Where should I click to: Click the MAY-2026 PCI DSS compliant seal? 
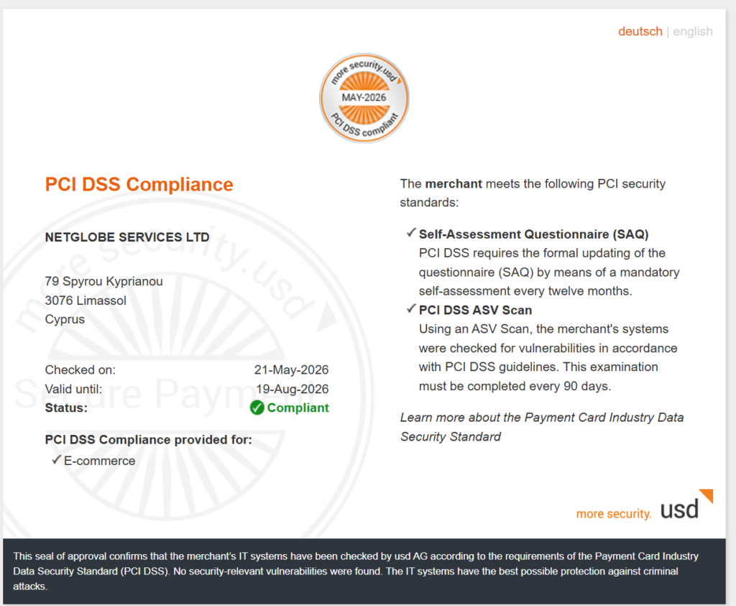pos(364,98)
